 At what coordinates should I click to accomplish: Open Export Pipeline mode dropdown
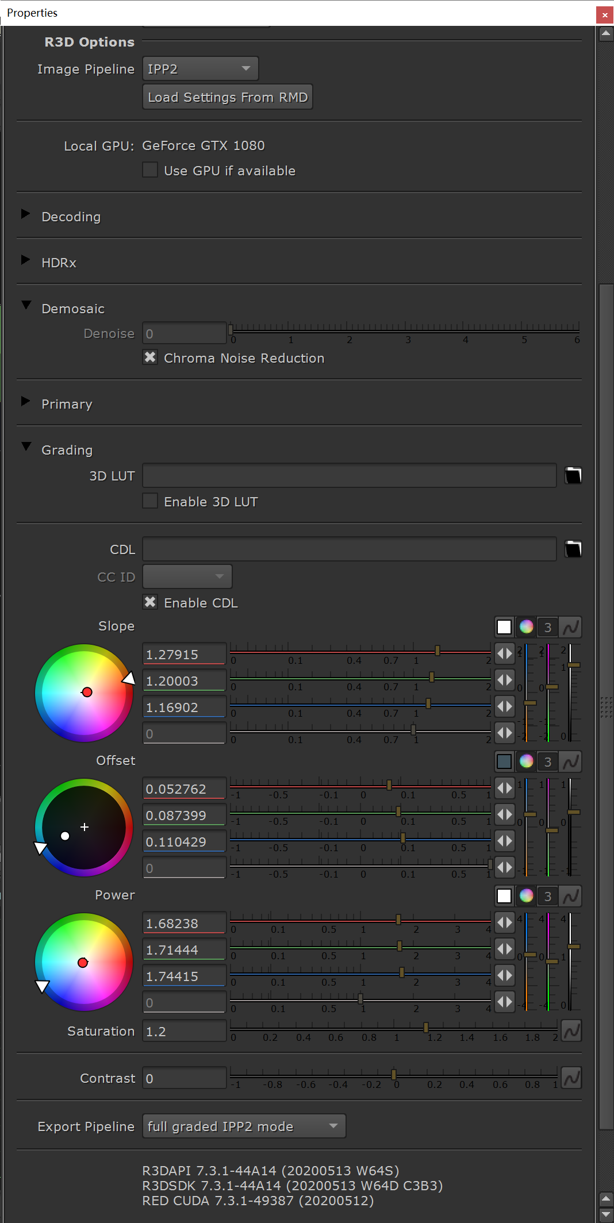click(x=244, y=1126)
